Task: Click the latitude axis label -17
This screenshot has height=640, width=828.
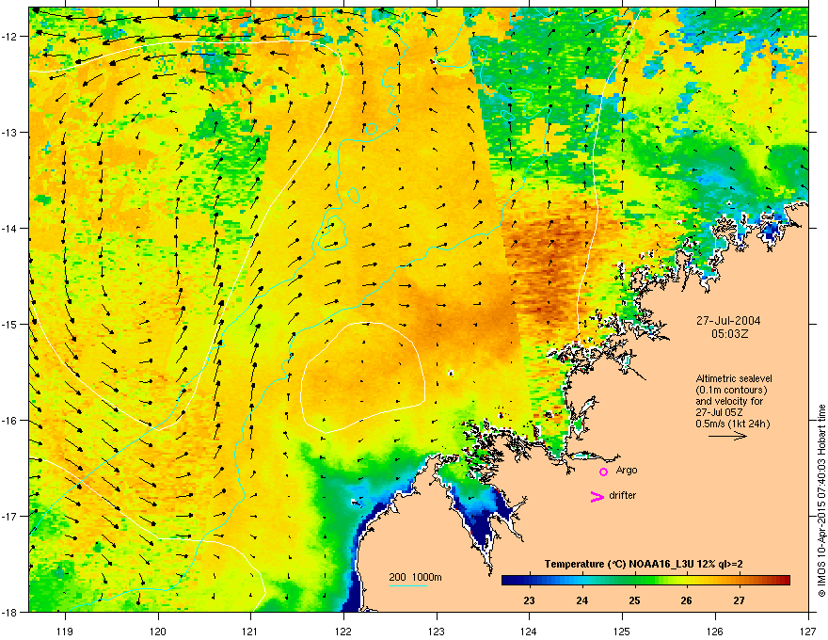Action: [9, 516]
